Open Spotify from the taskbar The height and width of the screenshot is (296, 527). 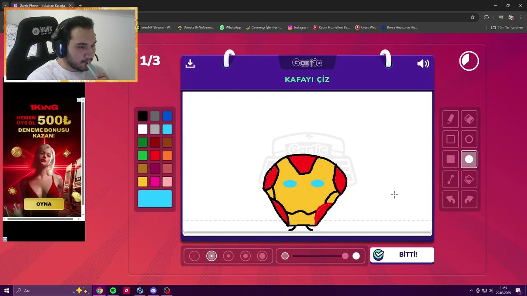[x=113, y=291]
